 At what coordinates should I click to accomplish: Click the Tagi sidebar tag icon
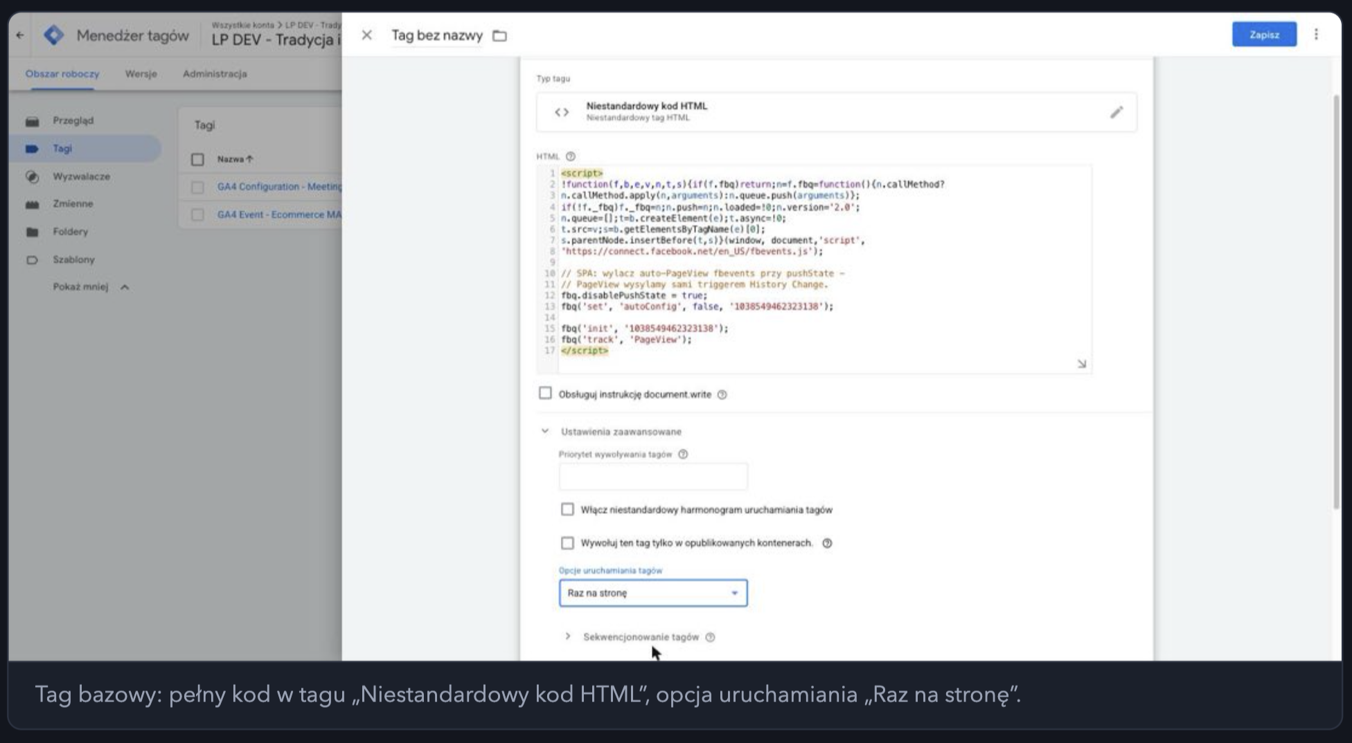tap(32, 149)
